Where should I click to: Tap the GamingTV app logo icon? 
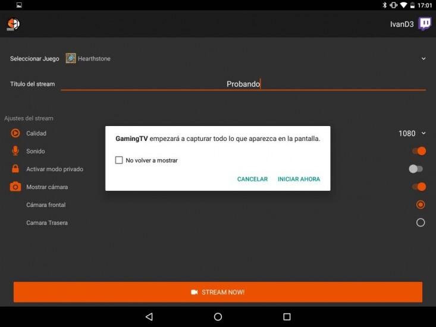(13, 24)
